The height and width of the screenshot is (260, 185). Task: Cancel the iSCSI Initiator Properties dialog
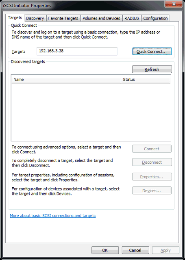(135, 250)
